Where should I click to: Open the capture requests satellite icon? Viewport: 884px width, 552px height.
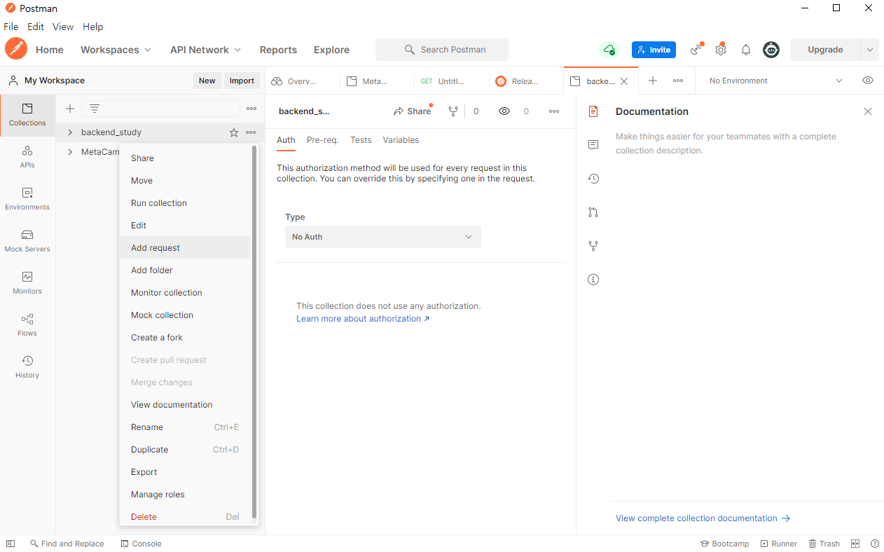pos(696,50)
